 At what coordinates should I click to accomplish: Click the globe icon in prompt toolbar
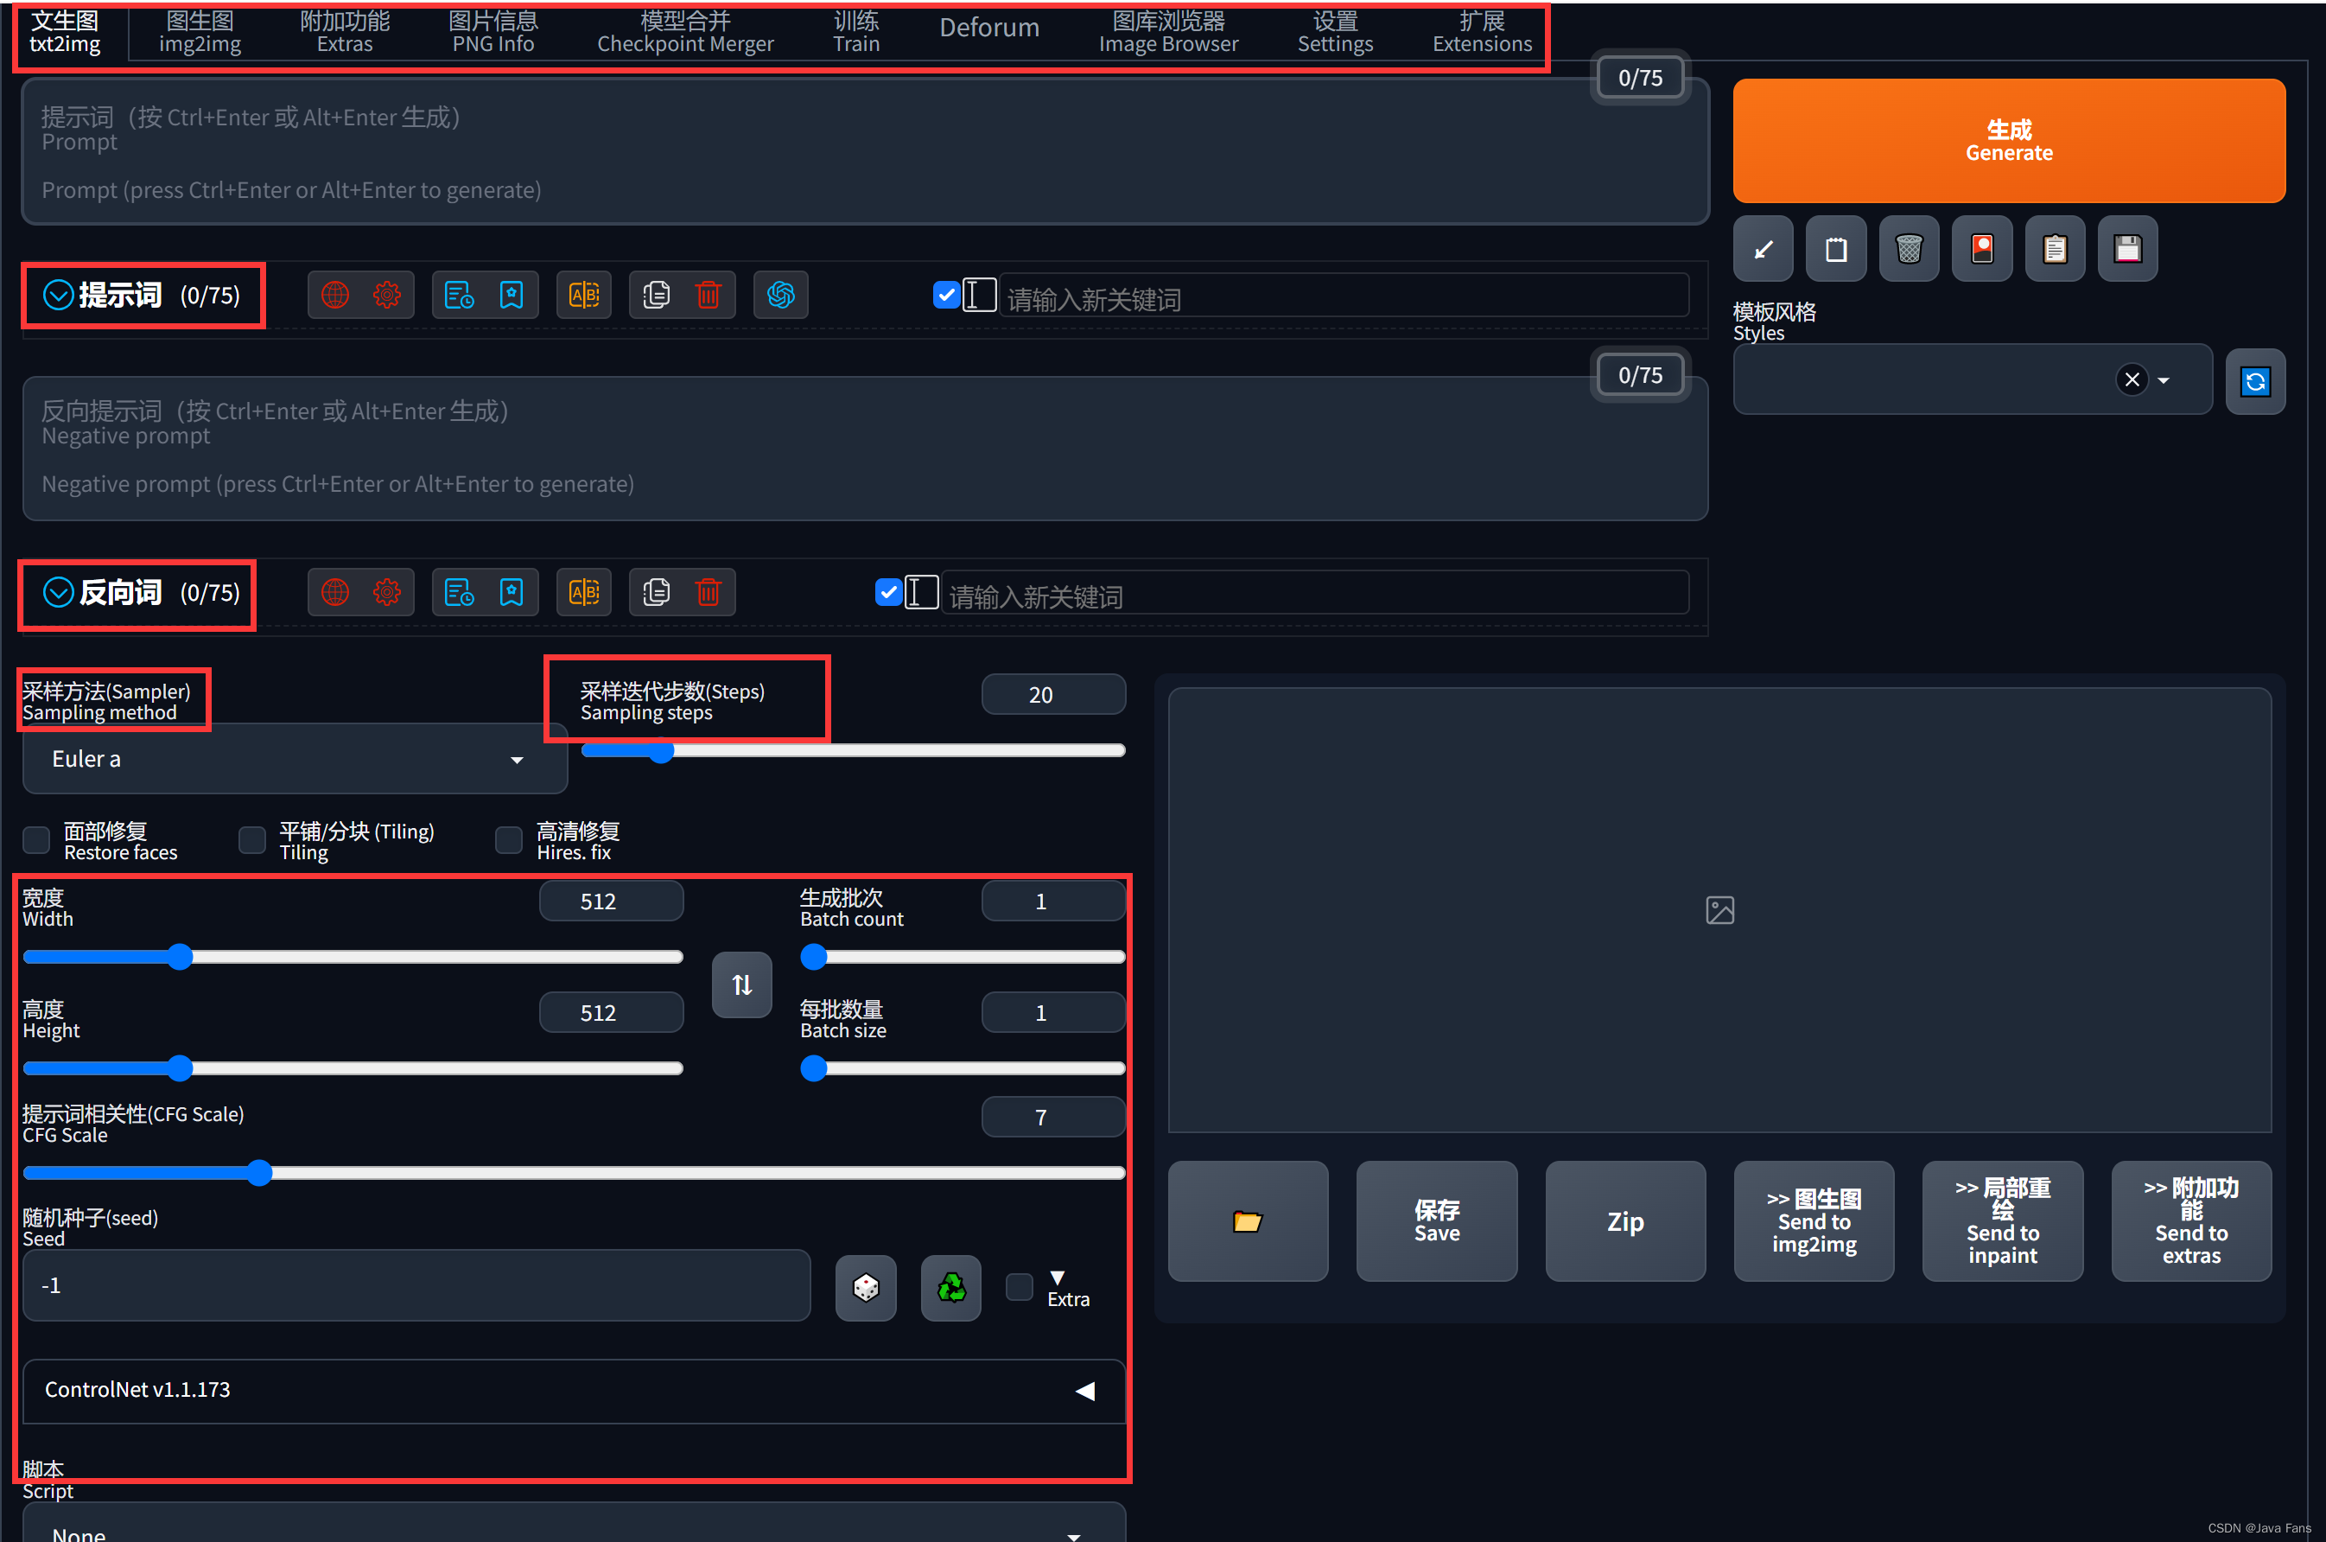coord(335,295)
